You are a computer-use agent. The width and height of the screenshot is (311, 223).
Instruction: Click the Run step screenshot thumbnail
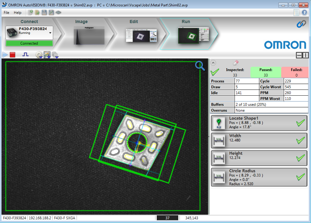click(194, 35)
